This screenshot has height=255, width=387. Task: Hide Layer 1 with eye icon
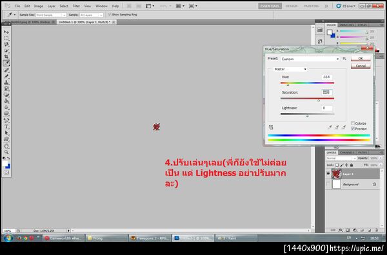(x=328, y=174)
